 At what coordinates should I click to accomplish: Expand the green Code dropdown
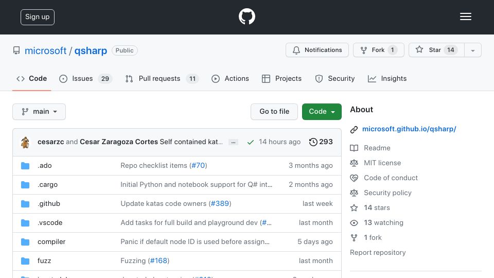click(322, 112)
